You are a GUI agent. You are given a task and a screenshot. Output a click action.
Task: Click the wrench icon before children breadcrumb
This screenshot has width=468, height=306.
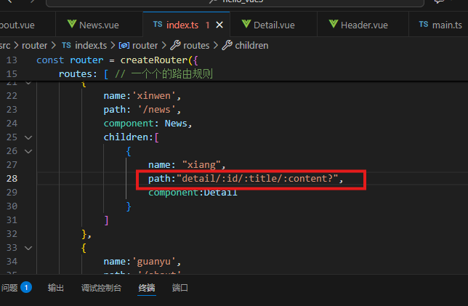point(227,45)
